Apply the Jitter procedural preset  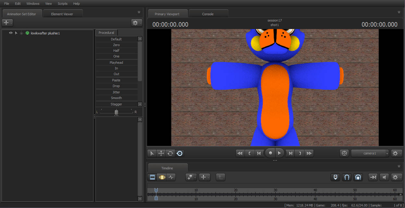[x=116, y=92]
